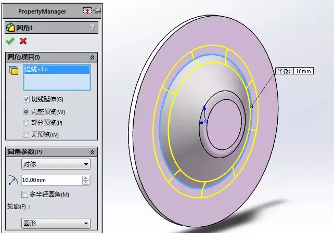Open the 对称 fillet type dropdown
Viewport: 334px width, 233px height.
(56, 164)
